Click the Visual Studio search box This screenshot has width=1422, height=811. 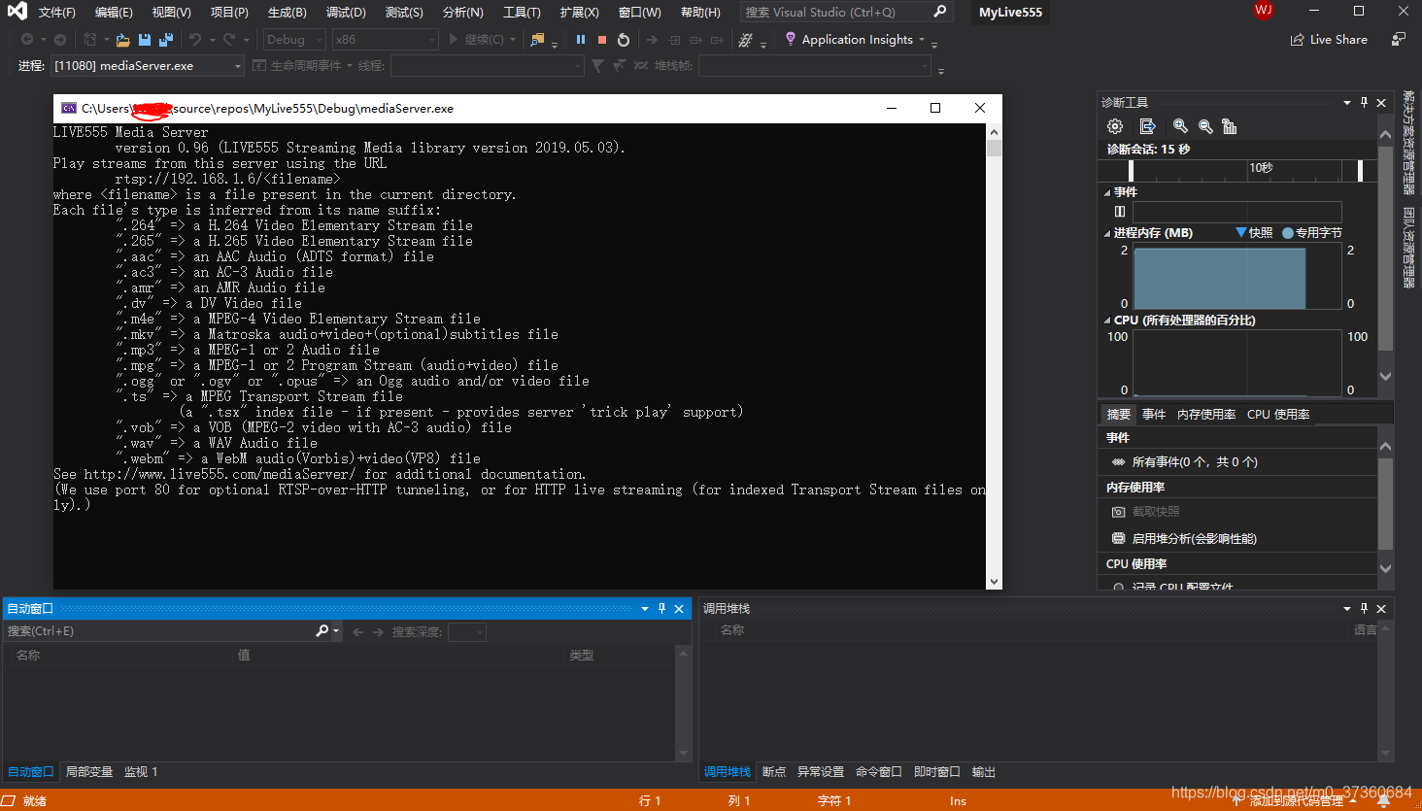point(845,12)
